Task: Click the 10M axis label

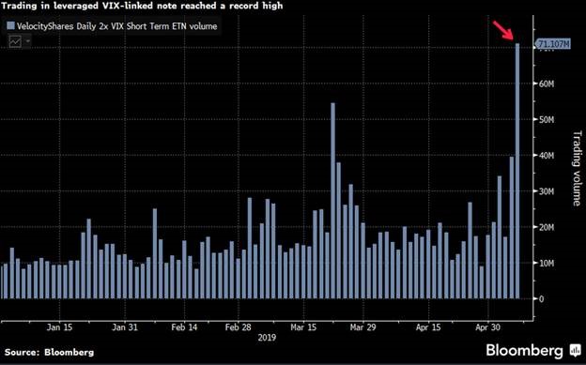Action: tap(546, 263)
